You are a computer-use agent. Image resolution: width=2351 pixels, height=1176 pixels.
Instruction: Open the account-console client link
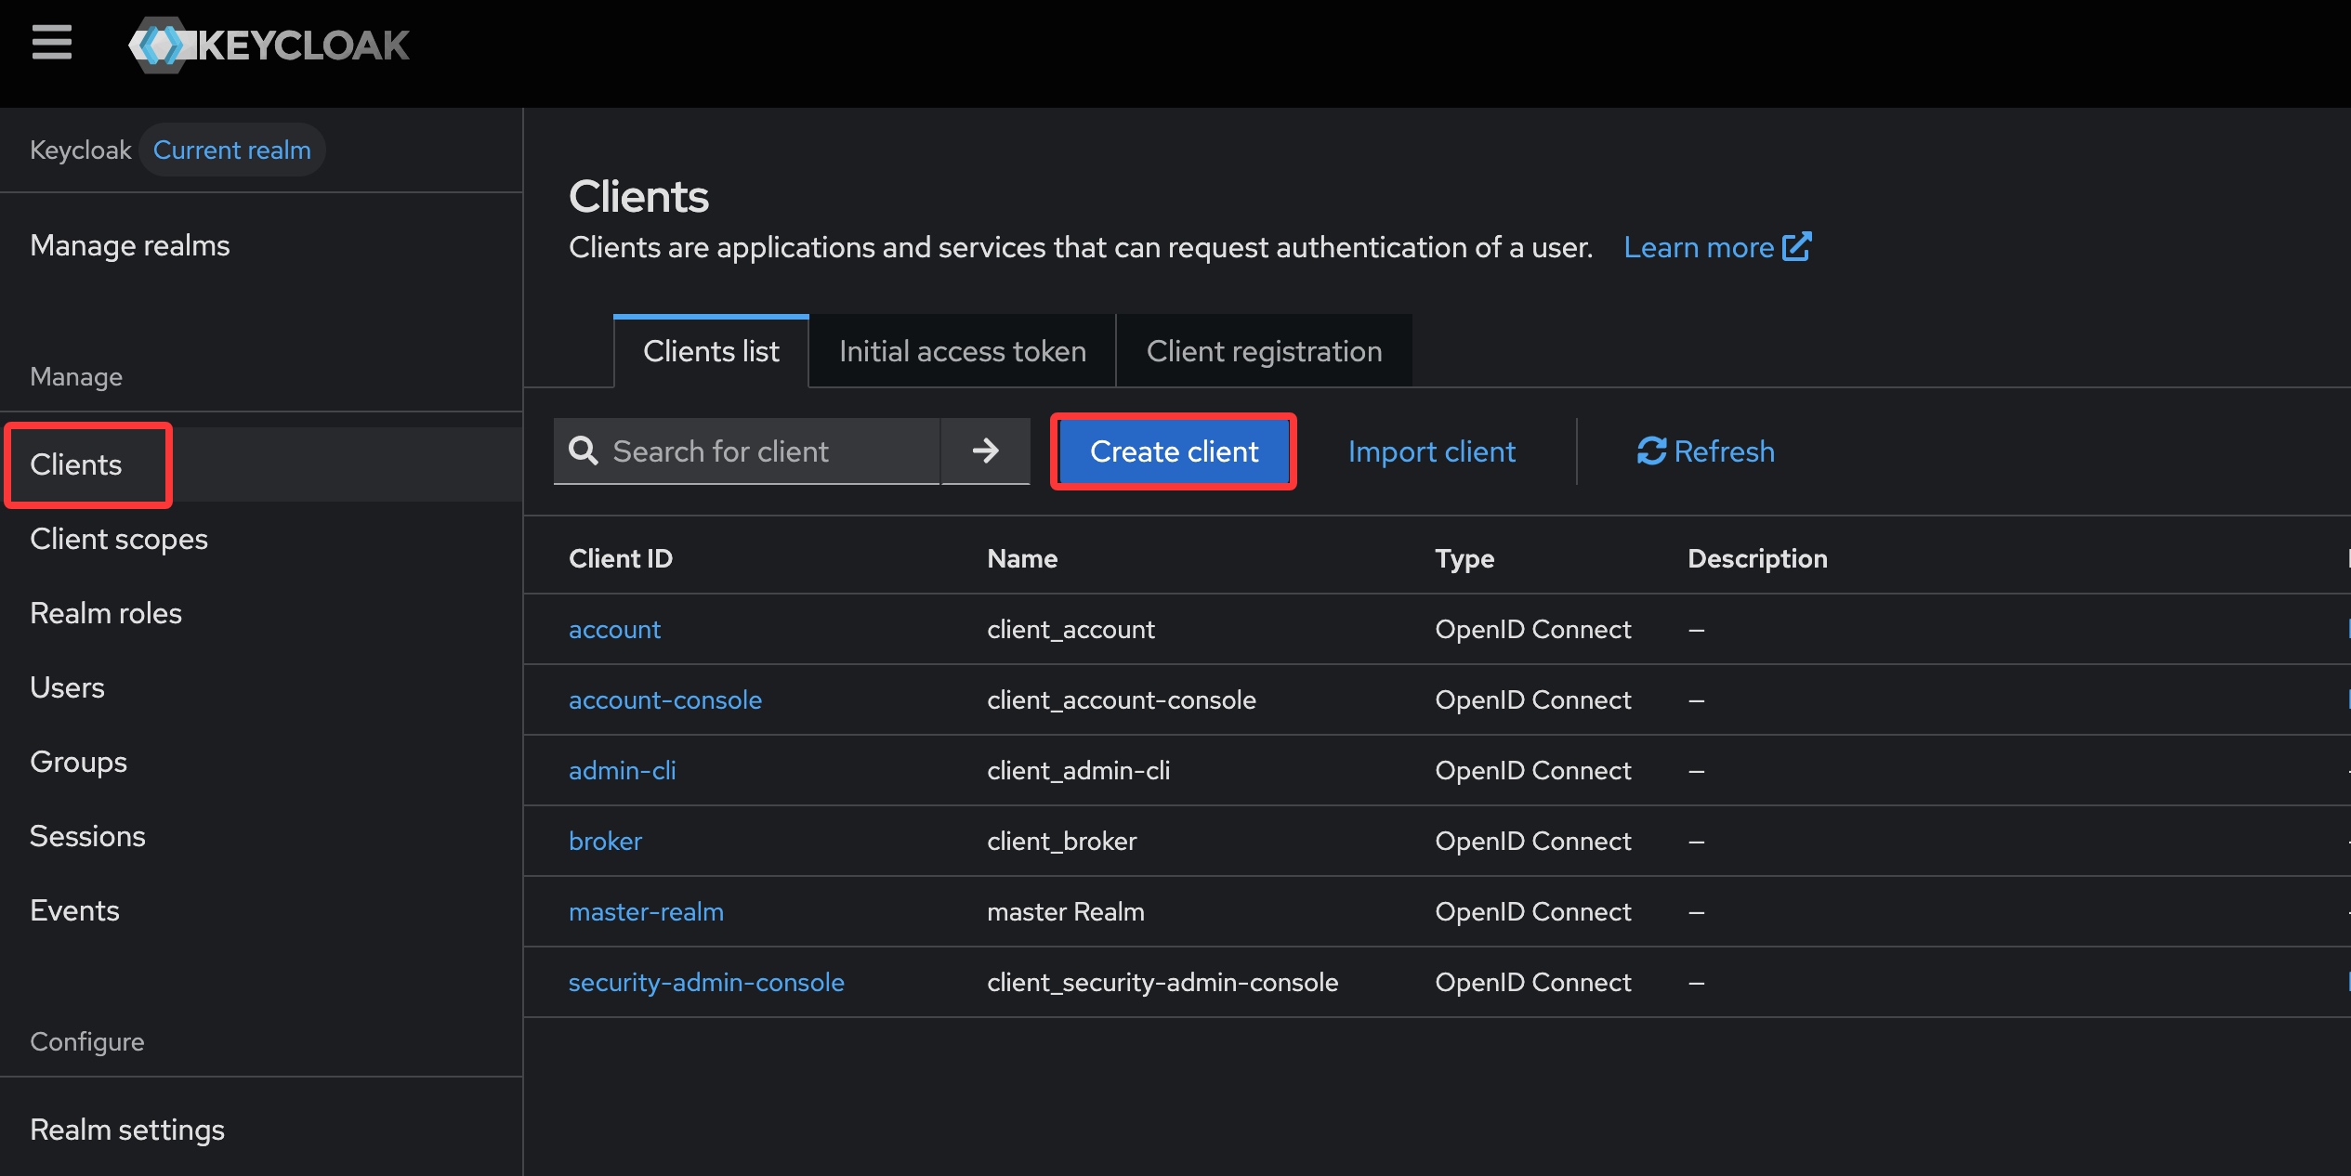point(665,699)
